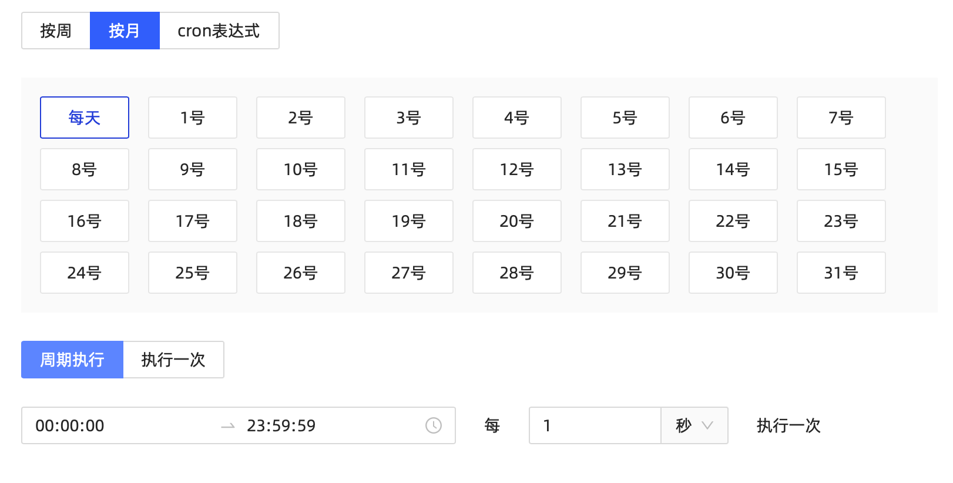
Task: Open the 秒 unit dropdown
Action: [694, 425]
